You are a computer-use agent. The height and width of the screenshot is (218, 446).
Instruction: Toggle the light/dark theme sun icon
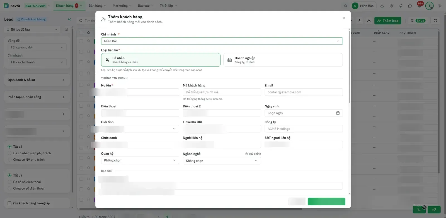pyautogui.click(x=440, y=6)
